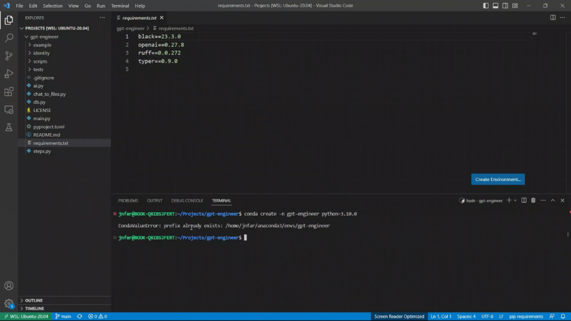Screen dimensions: 571x321
Task: Open the new terminal launch profile dropdown
Action: tap(515, 200)
